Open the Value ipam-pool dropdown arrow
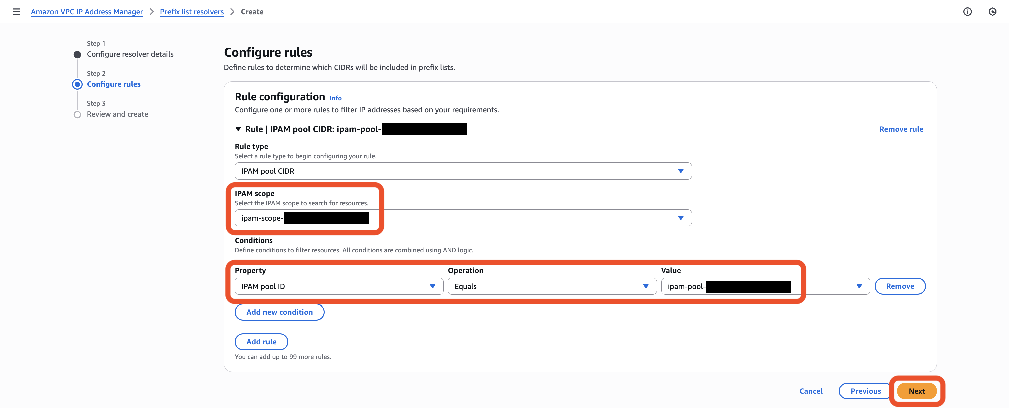The image size is (1009, 408). [x=859, y=286]
